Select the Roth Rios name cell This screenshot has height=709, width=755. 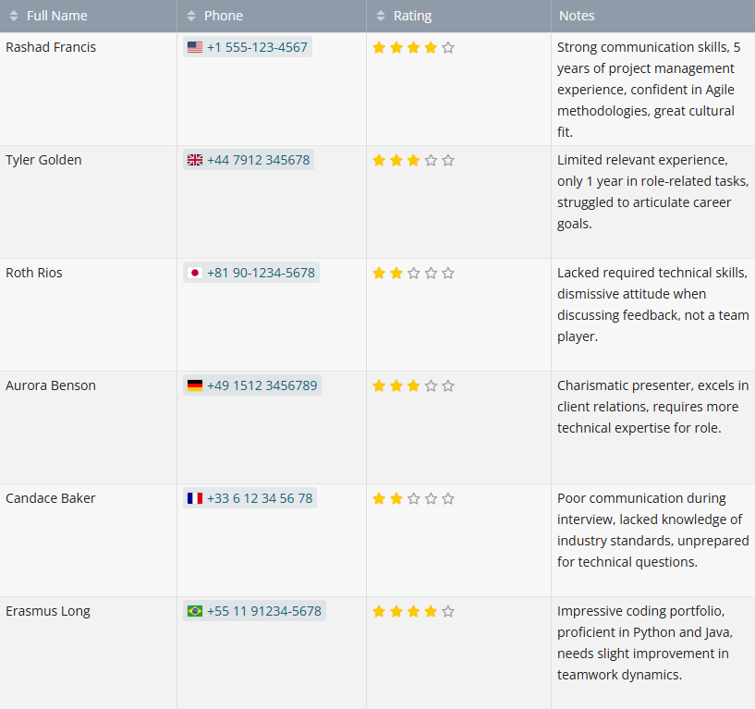(x=88, y=314)
